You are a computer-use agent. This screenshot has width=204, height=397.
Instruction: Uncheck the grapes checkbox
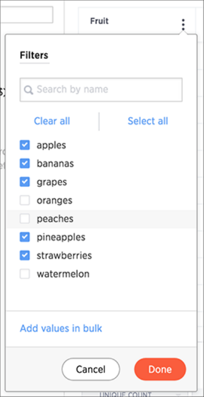[x=25, y=182]
